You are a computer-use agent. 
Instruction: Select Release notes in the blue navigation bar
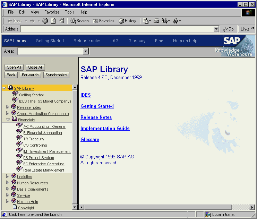pos(87,41)
